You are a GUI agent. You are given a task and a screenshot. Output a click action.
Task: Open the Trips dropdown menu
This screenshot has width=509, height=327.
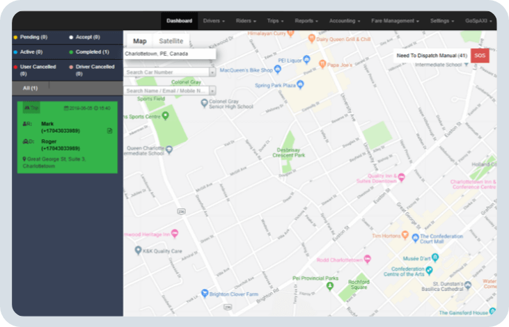(x=275, y=21)
